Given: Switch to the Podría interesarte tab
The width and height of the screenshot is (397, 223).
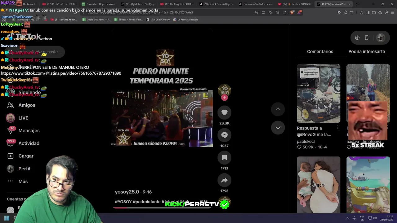Looking at the screenshot, I should pyautogui.click(x=367, y=51).
